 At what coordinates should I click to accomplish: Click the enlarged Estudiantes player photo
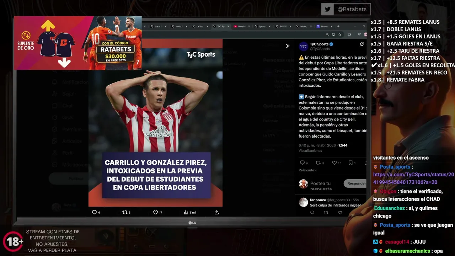click(x=155, y=123)
